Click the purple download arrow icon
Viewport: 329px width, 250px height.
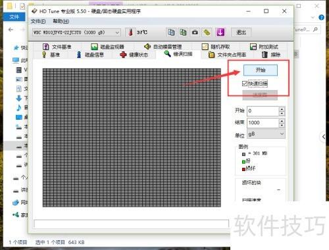point(220,32)
